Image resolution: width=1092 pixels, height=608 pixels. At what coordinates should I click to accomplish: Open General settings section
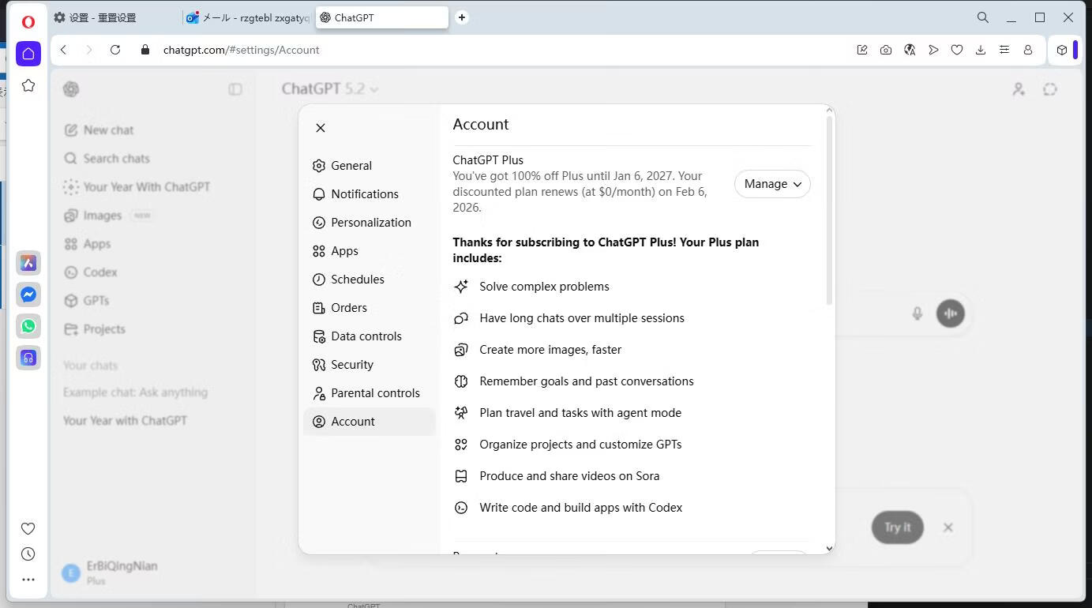(x=351, y=166)
